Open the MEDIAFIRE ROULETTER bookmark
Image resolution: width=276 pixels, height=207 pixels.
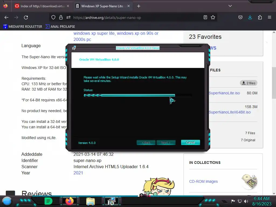click(23, 27)
